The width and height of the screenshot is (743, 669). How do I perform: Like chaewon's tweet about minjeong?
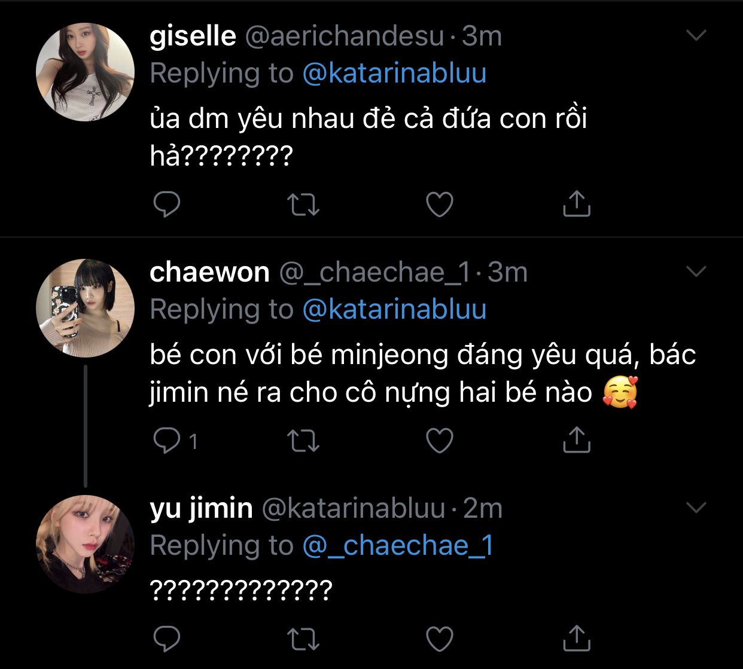tap(439, 441)
